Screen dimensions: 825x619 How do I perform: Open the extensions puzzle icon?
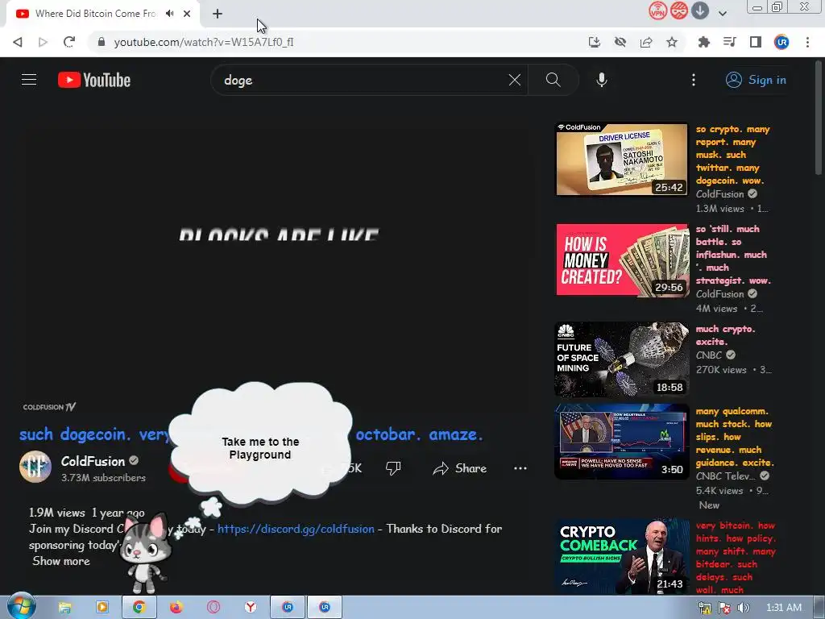pyautogui.click(x=703, y=42)
